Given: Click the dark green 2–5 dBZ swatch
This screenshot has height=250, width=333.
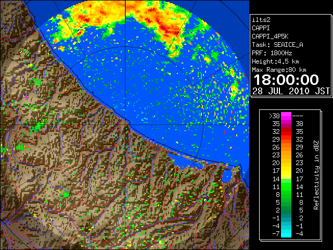Looking at the screenshot, I should coord(286,210).
